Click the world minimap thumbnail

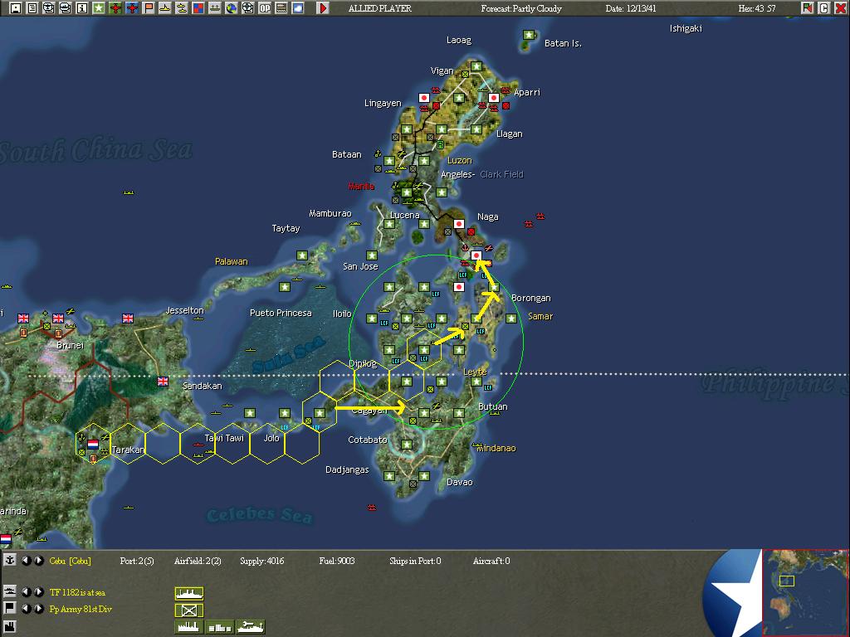(805, 592)
